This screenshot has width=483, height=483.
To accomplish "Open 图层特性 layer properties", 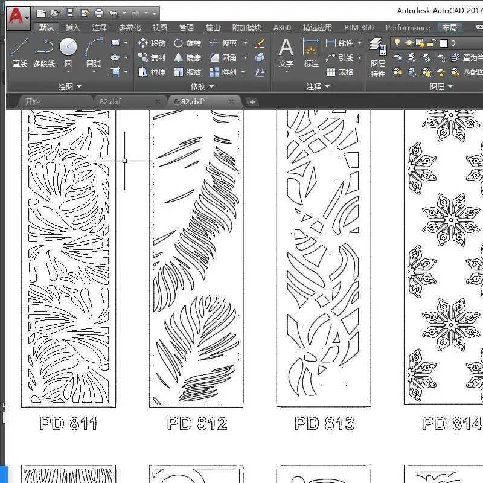I will [379, 58].
